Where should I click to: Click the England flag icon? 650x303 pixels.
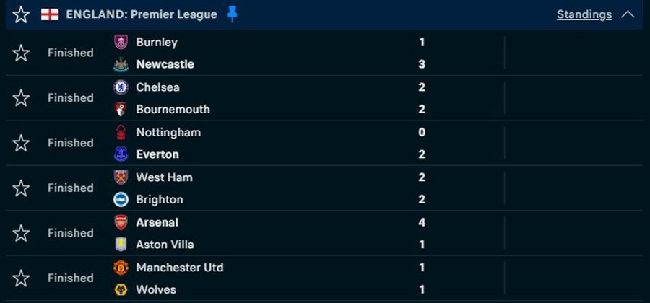pos(50,14)
